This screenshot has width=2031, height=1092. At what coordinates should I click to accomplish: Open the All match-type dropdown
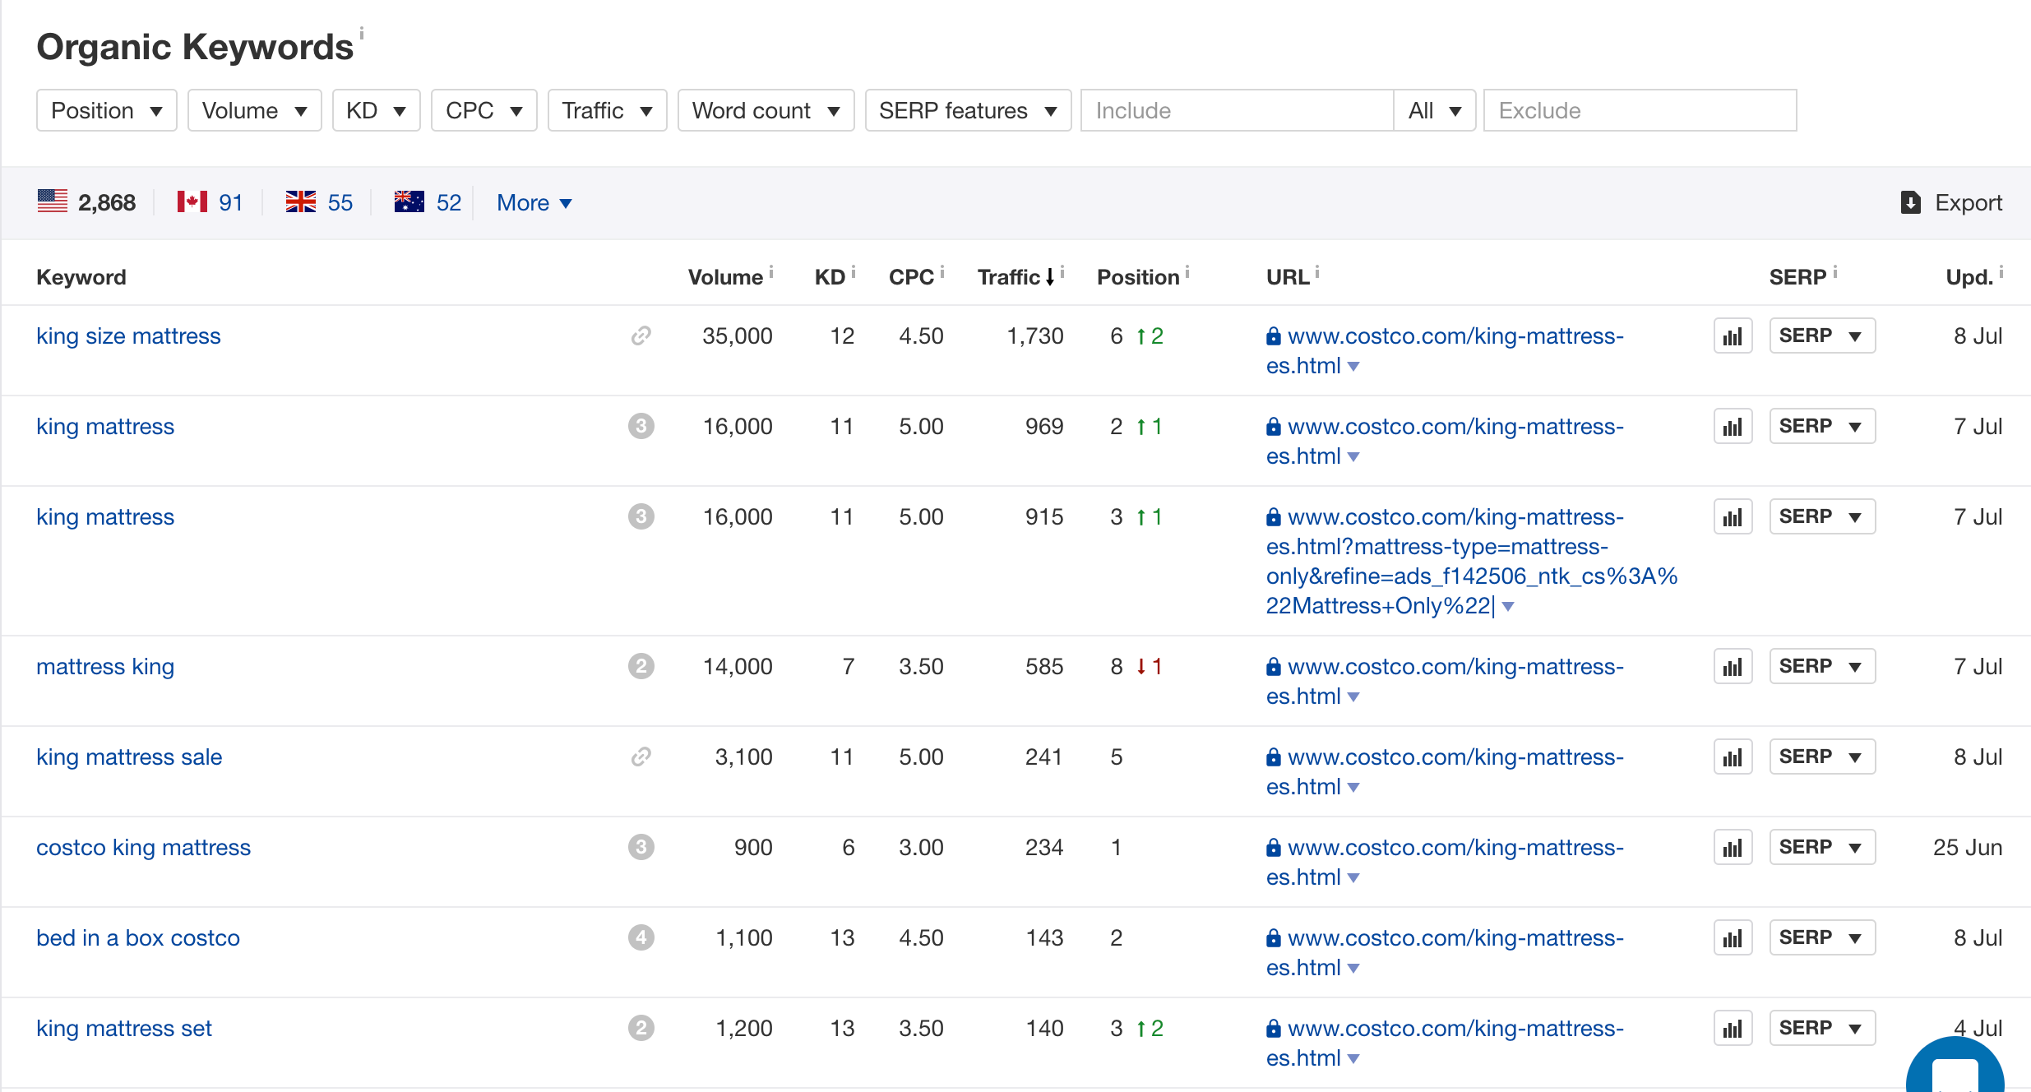point(1435,110)
